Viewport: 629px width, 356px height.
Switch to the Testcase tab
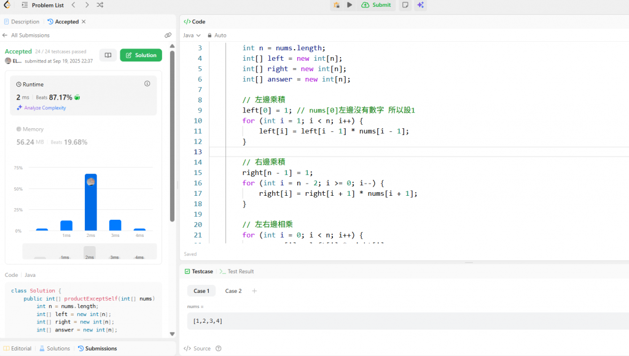[198, 271]
